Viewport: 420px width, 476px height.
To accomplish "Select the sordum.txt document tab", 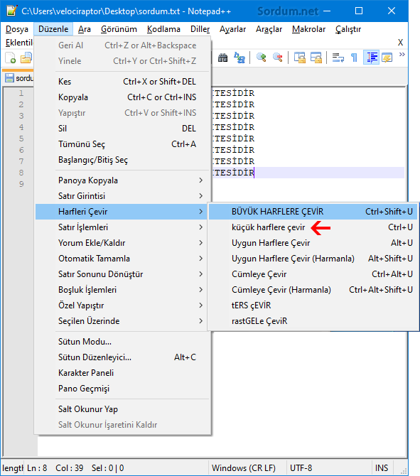I will pos(18,78).
